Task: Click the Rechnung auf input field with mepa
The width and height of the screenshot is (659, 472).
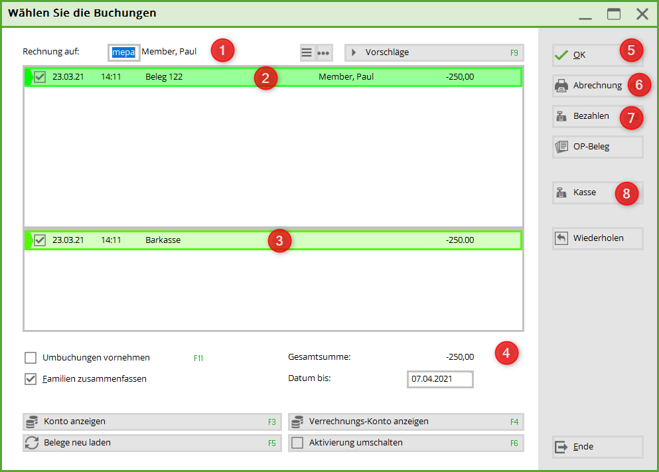Action: [x=124, y=52]
